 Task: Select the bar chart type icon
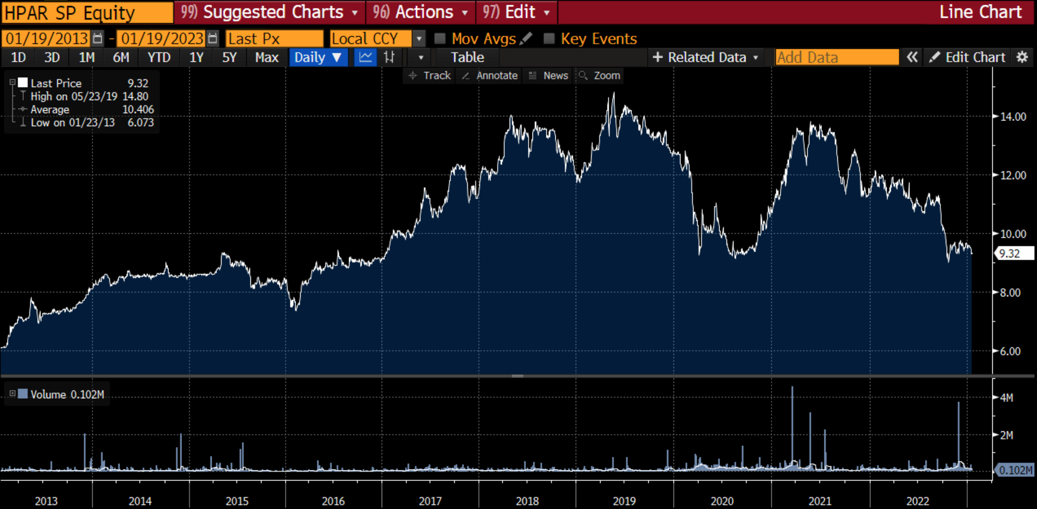pyautogui.click(x=389, y=57)
